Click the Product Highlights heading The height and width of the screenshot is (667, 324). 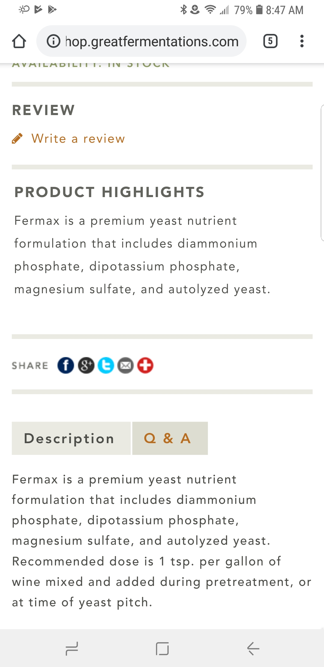coord(109,192)
